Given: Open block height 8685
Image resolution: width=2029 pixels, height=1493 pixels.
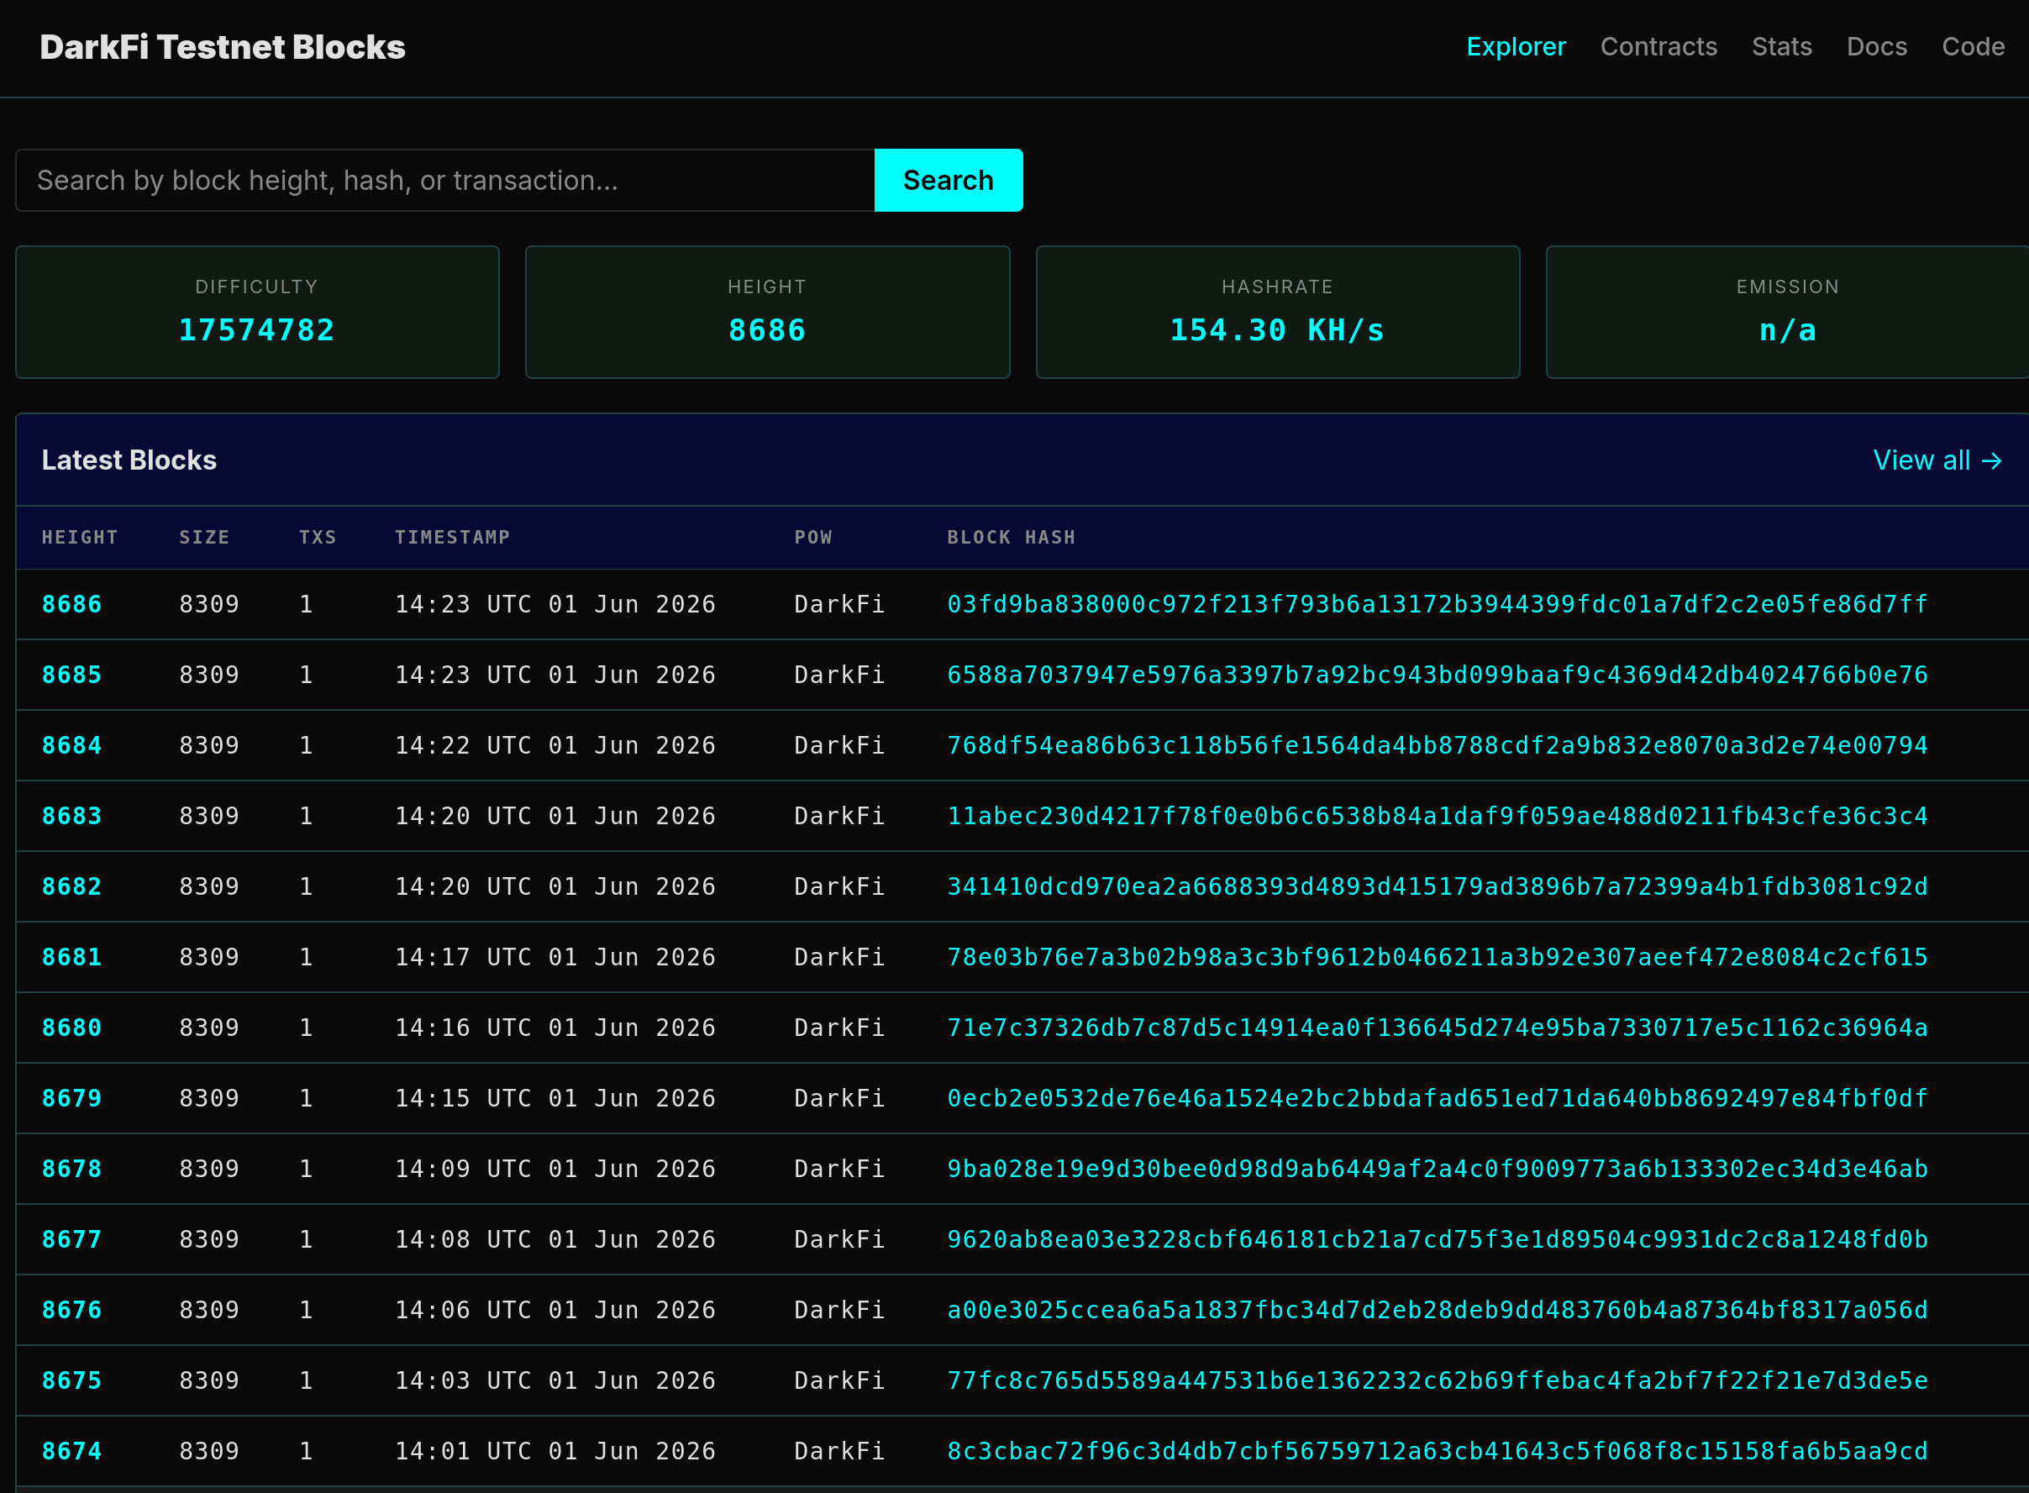Looking at the screenshot, I should coord(71,676).
